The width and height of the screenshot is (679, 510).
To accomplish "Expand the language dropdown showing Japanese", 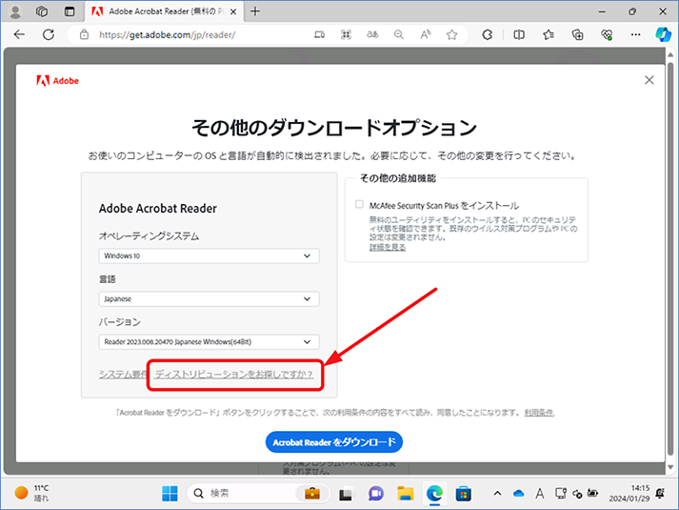I will pos(210,299).
